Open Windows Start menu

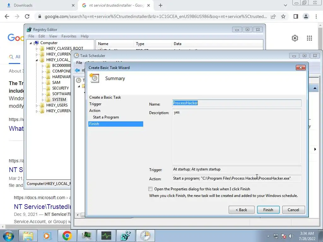pos(8,236)
